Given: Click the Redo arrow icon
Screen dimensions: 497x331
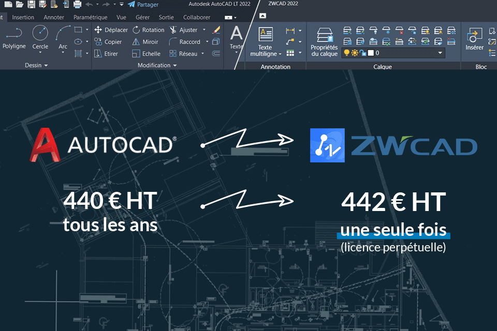Looking at the screenshot, I should coord(107,5).
